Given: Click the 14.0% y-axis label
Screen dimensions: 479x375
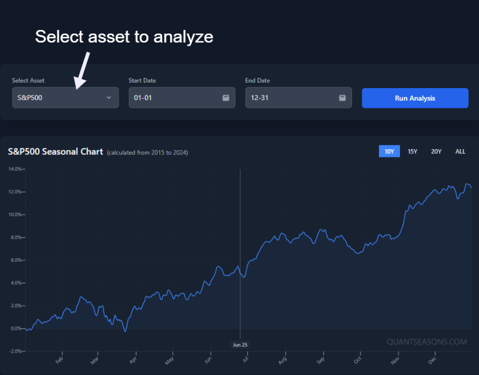Looking at the screenshot, I should tap(15, 169).
